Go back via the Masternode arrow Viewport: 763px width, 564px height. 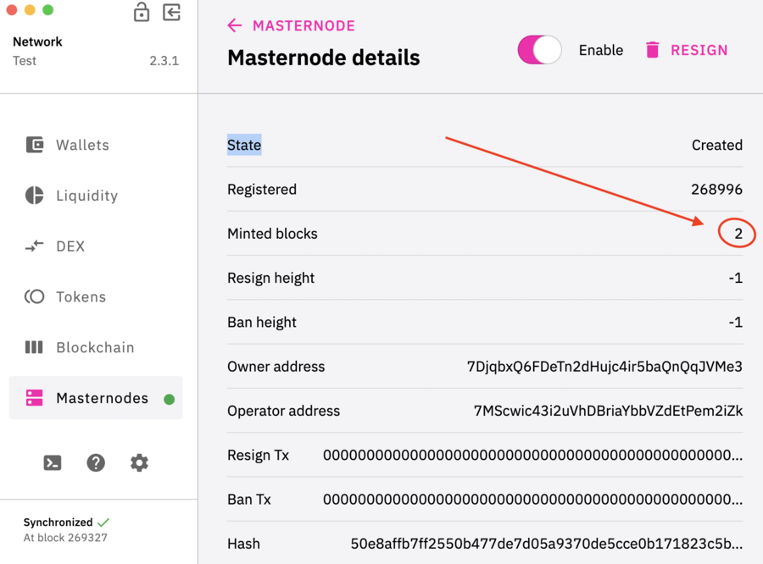(x=235, y=25)
